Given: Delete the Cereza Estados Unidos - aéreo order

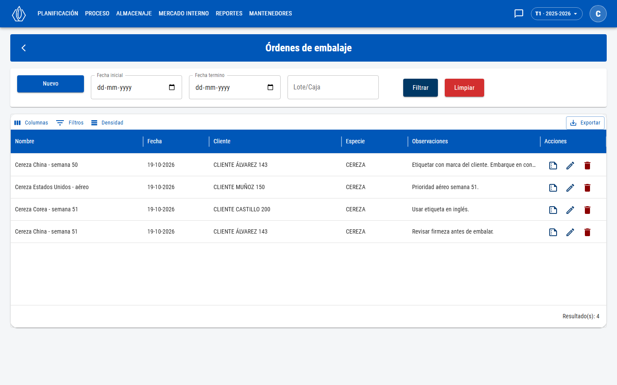Looking at the screenshot, I should click(587, 188).
